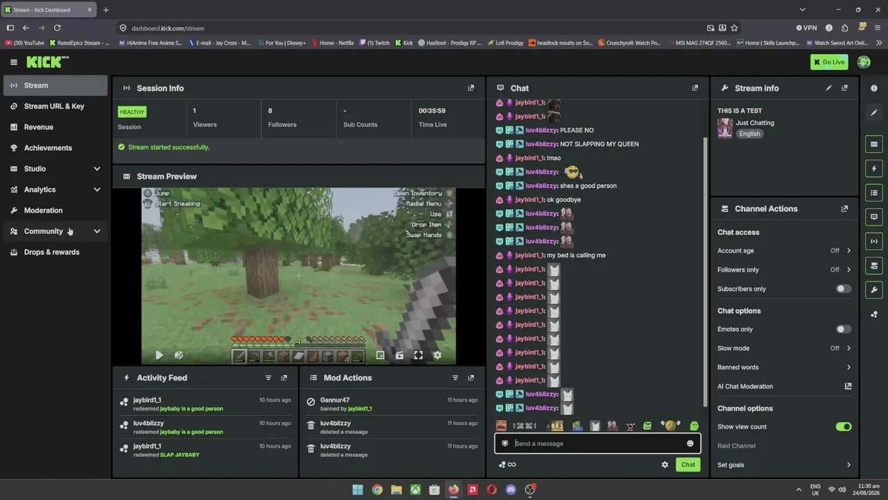Pop out the Activity Feed panel
Screen dimensions: 888x500
284,378
